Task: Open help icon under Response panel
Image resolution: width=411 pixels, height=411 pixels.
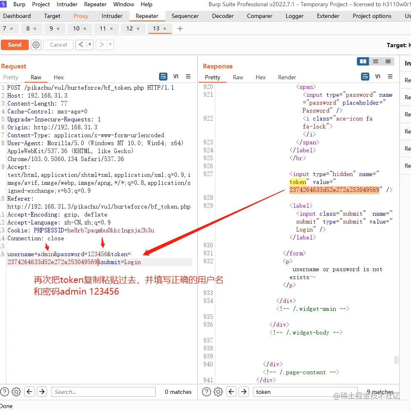Action: [207, 392]
